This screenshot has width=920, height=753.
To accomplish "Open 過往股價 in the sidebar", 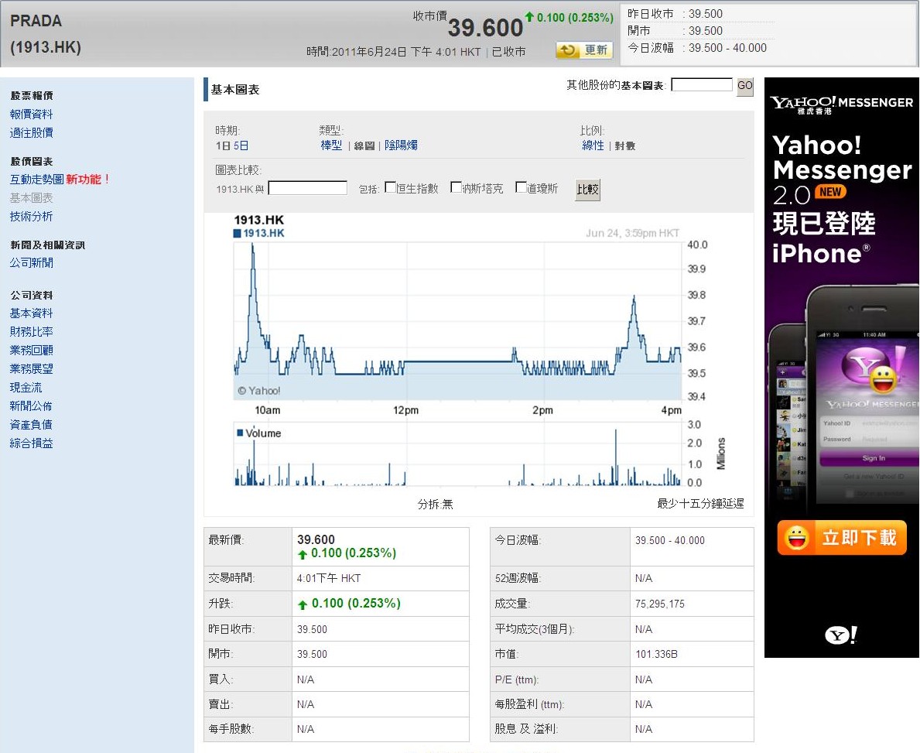I will (x=31, y=132).
